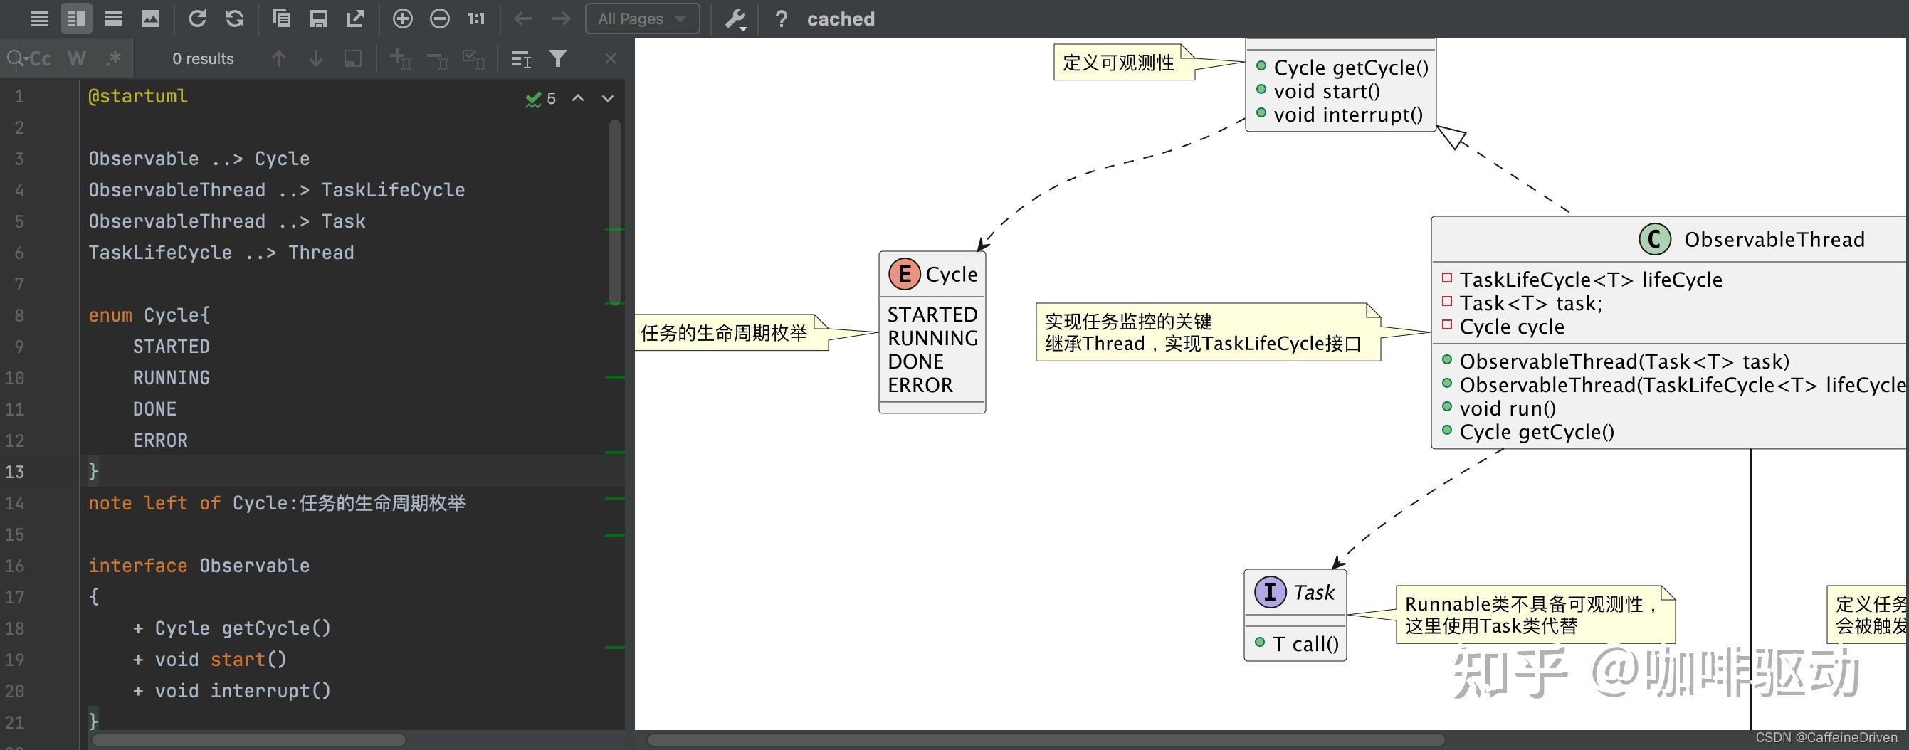
Task: Open the filter options in search panel
Action: coord(558,58)
